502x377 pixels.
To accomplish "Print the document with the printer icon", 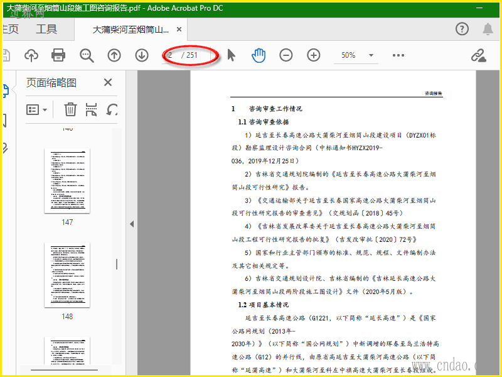I will (x=58, y=55).
